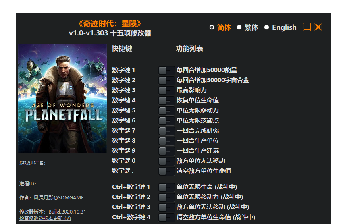Screen dimensions: 341x224
Task: Click version text Build.2020.10.31
Action: tap(67, 212)
